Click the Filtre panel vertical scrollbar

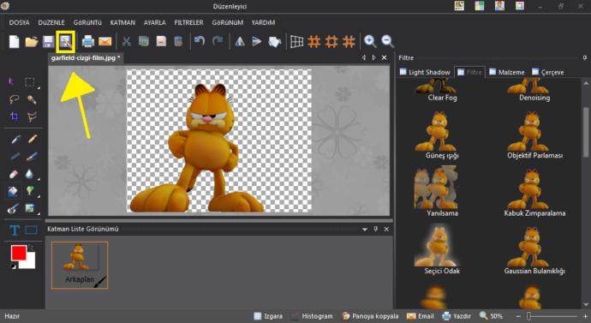[x=586, y=132]
